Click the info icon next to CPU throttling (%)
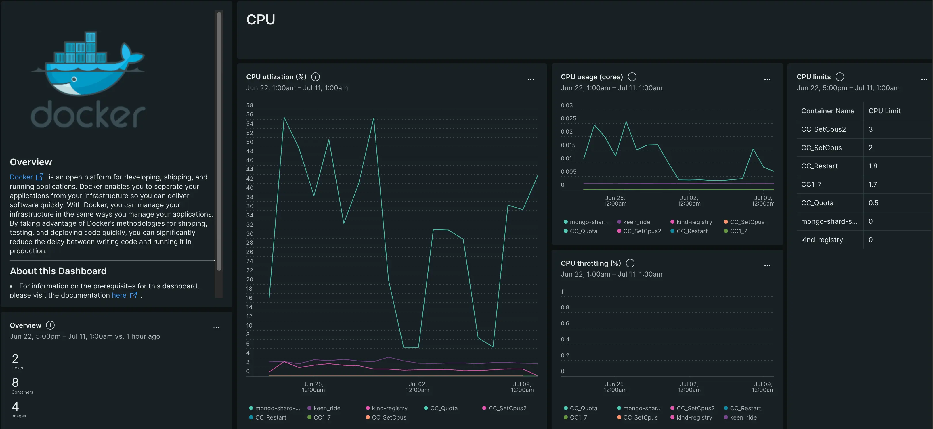 click(x=630, y=263)
